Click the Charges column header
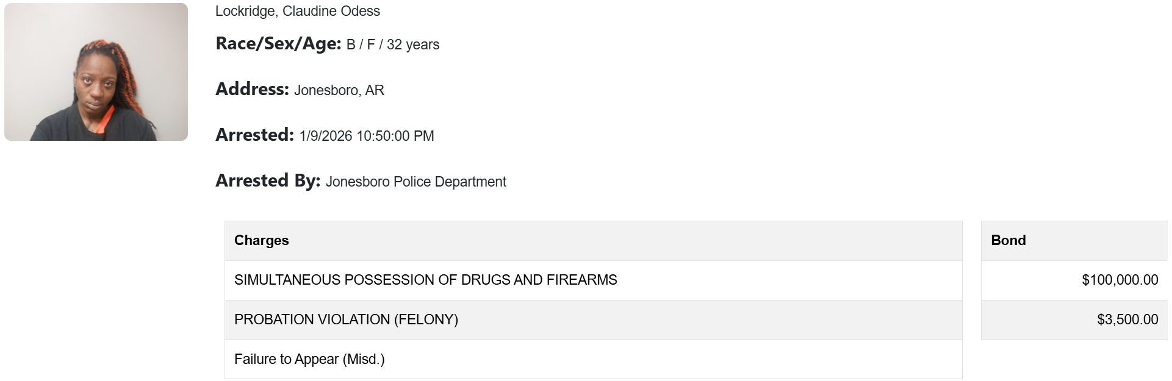Screen dimensions: 1172x381 (x=261, y=240)
